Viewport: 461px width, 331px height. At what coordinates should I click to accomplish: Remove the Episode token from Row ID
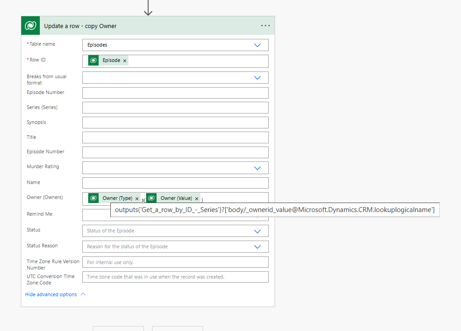(125, 61)
